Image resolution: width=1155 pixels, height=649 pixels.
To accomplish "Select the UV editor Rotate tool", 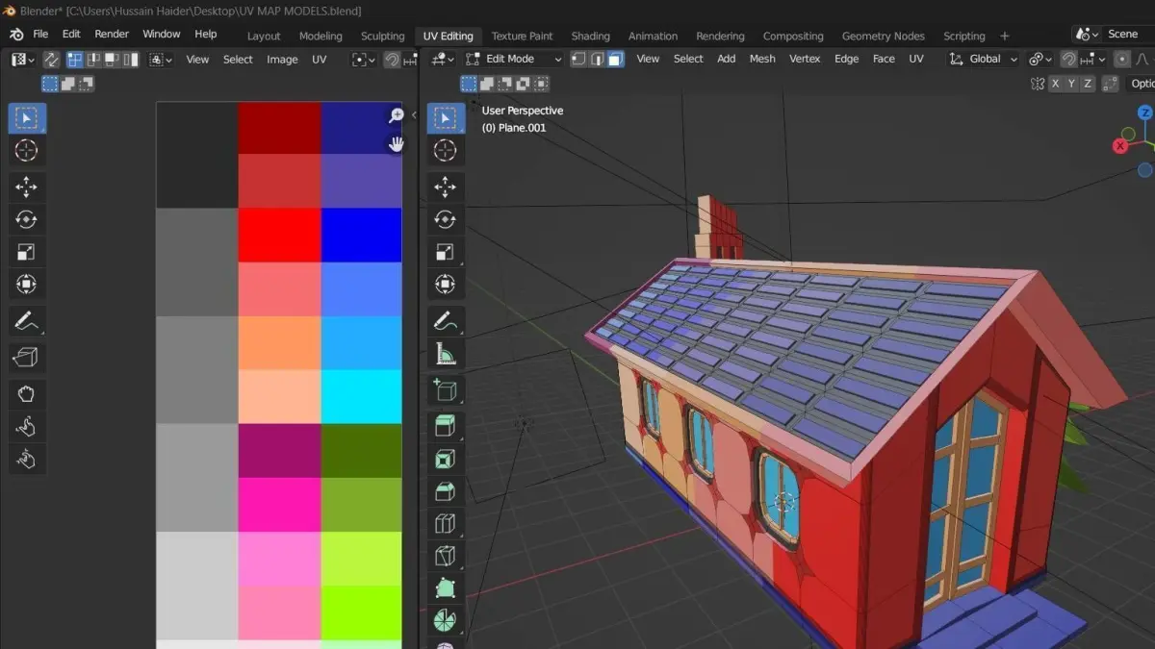I will point(26,219).
